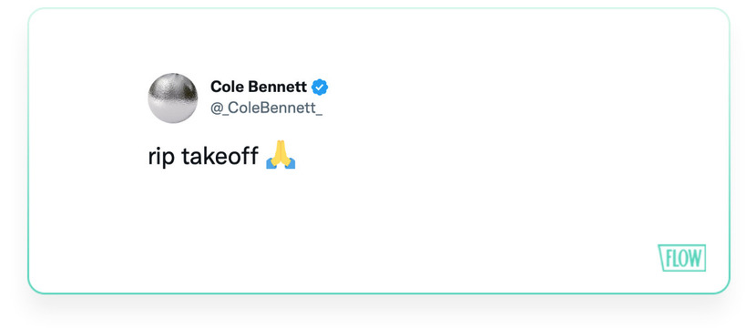Click the blue sleeve cuffs of the emoji
Screen dimensions: 756x330
[x=281, y=164]
